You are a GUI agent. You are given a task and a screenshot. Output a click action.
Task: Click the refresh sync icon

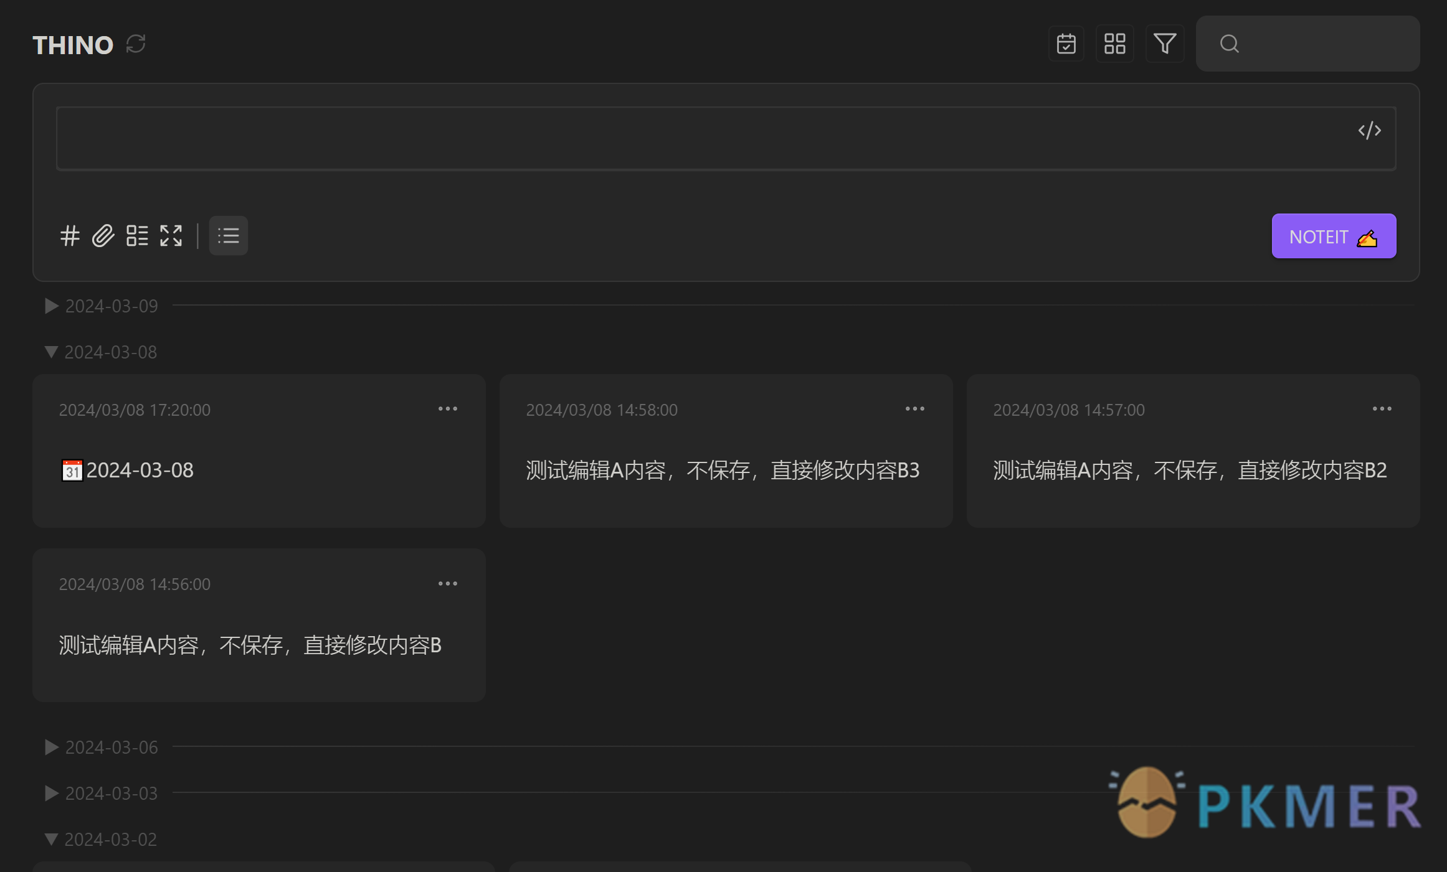click(135, 44)
